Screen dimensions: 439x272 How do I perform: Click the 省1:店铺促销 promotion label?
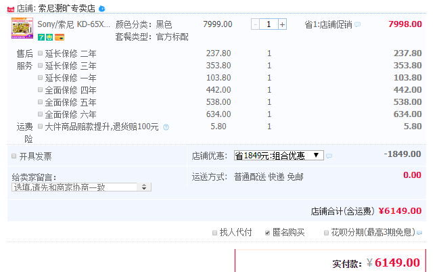click(329, 24)
